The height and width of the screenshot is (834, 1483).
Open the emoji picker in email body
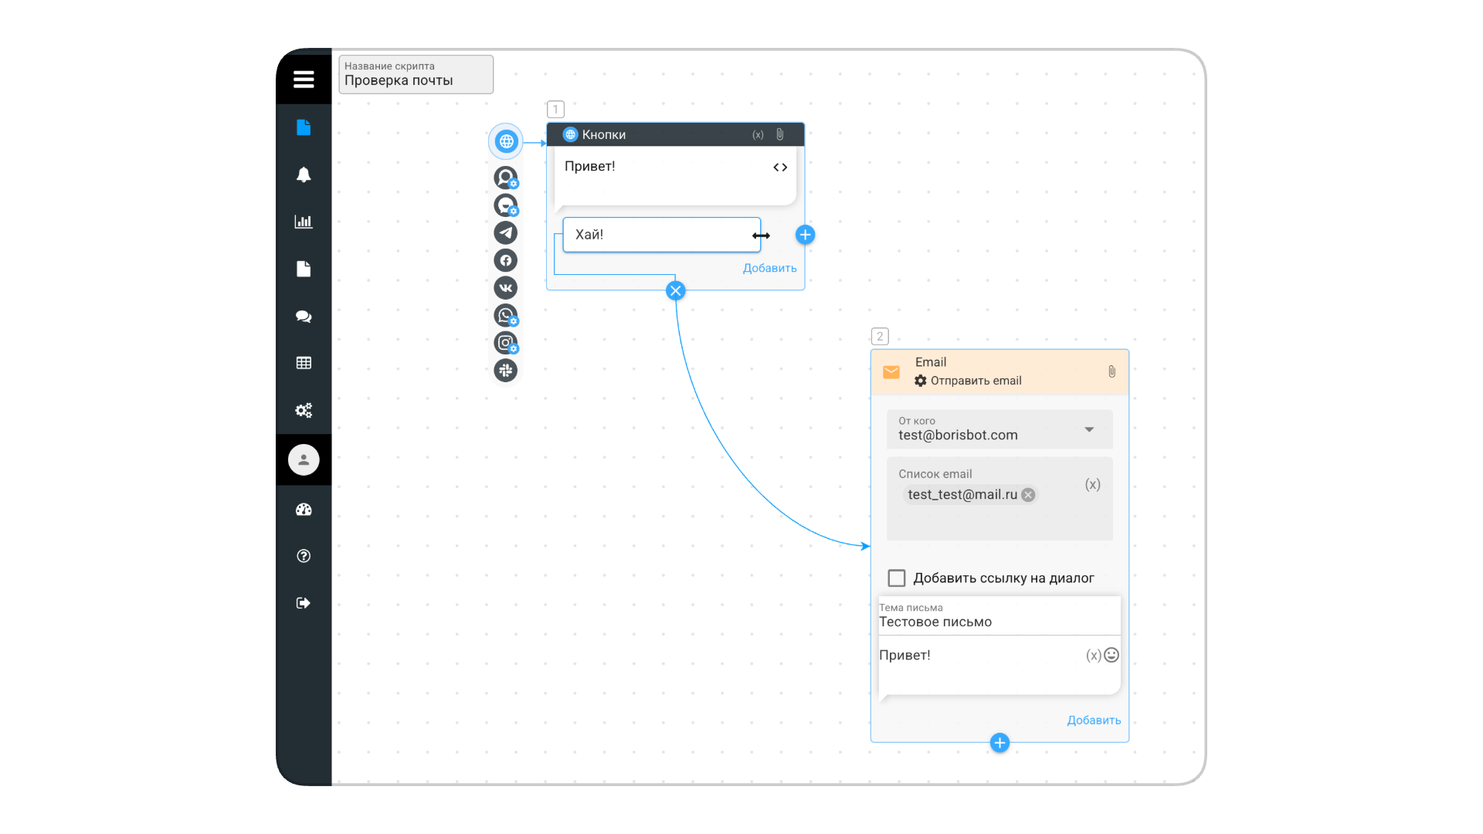(x=1111, y=655)
